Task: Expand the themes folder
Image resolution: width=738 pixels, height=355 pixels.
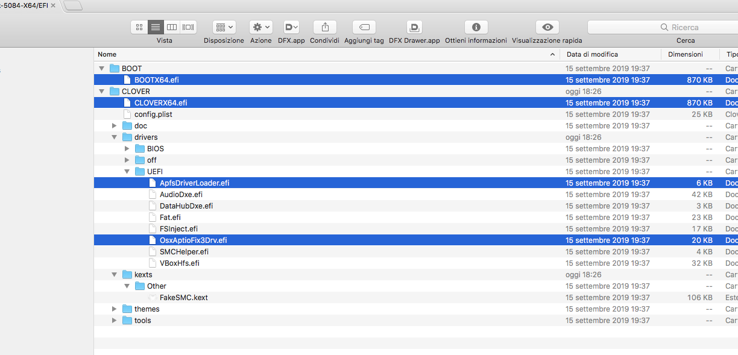Action: 115,309
